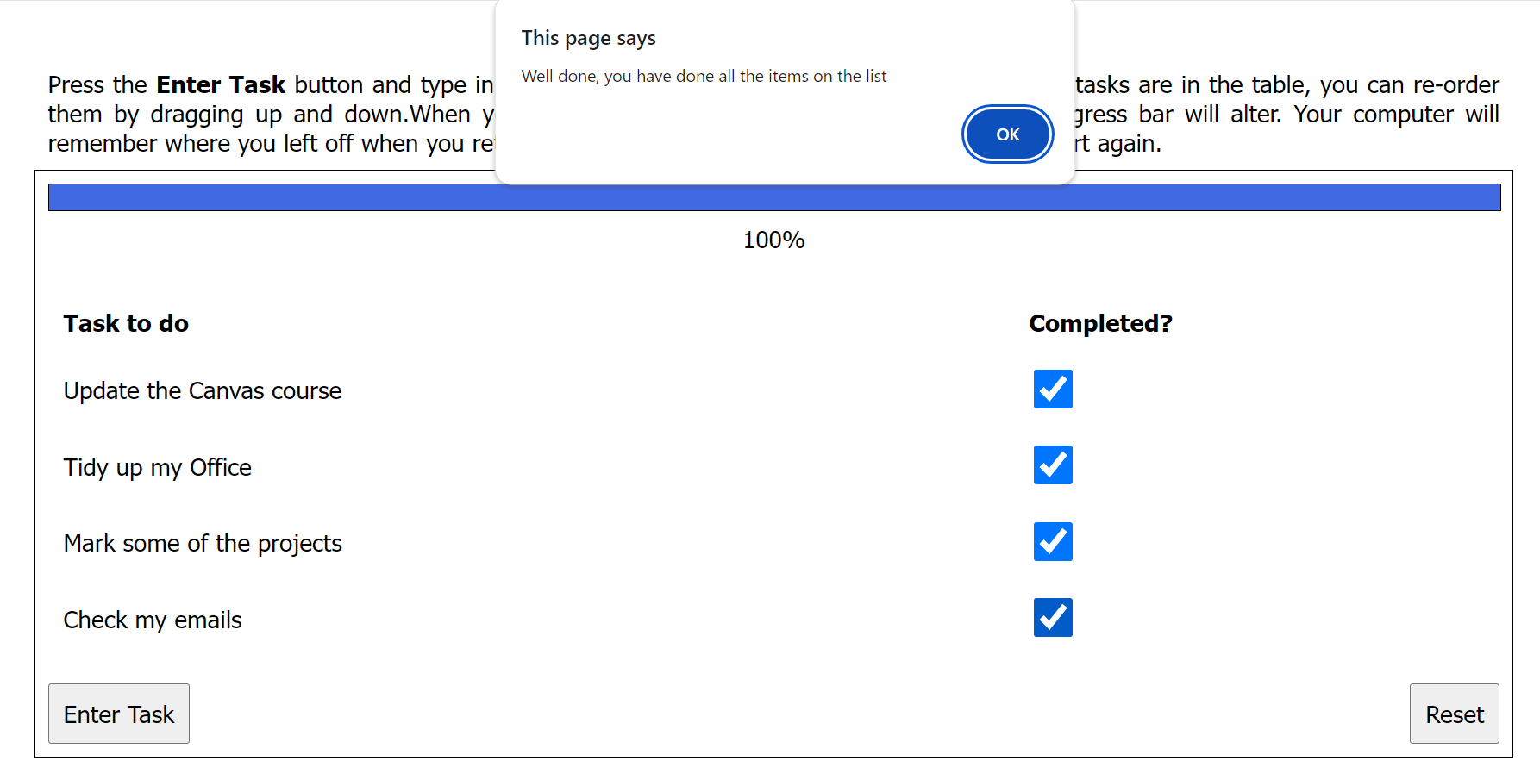Click OK in the alert dialog
1540x767 pixels.
[x=1007, y=134]
